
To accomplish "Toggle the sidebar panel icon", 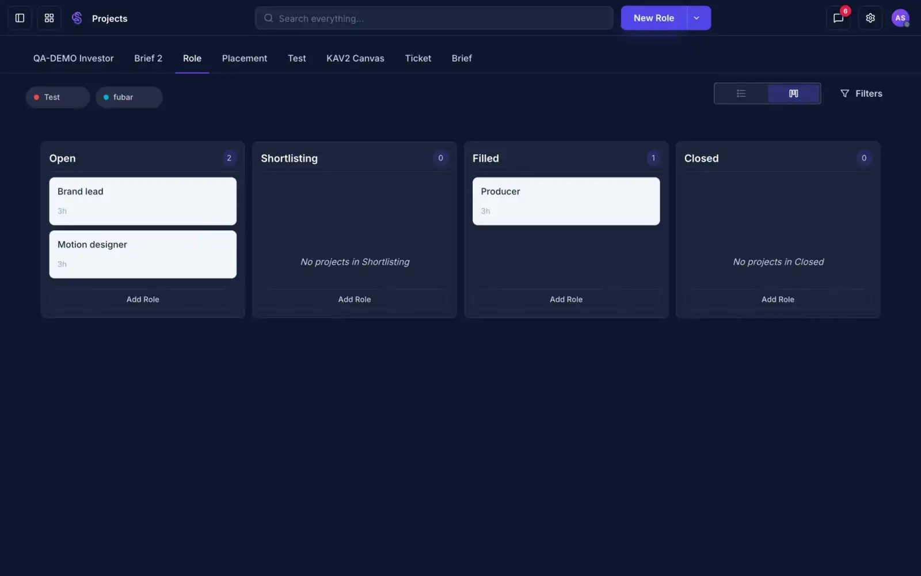I will [20, 18].
